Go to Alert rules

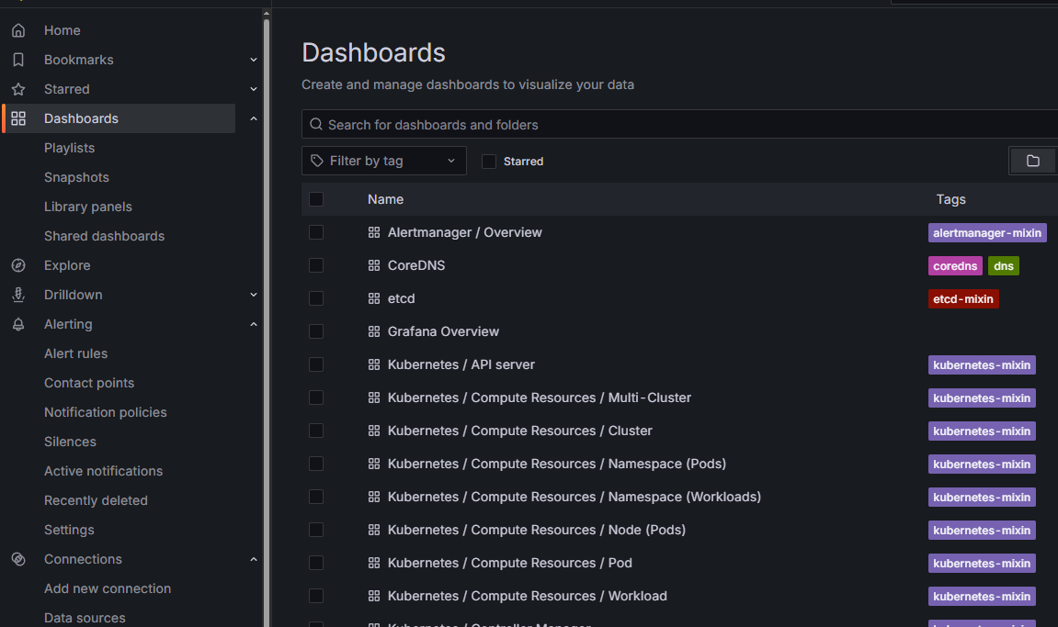click(x=76, y=353)
